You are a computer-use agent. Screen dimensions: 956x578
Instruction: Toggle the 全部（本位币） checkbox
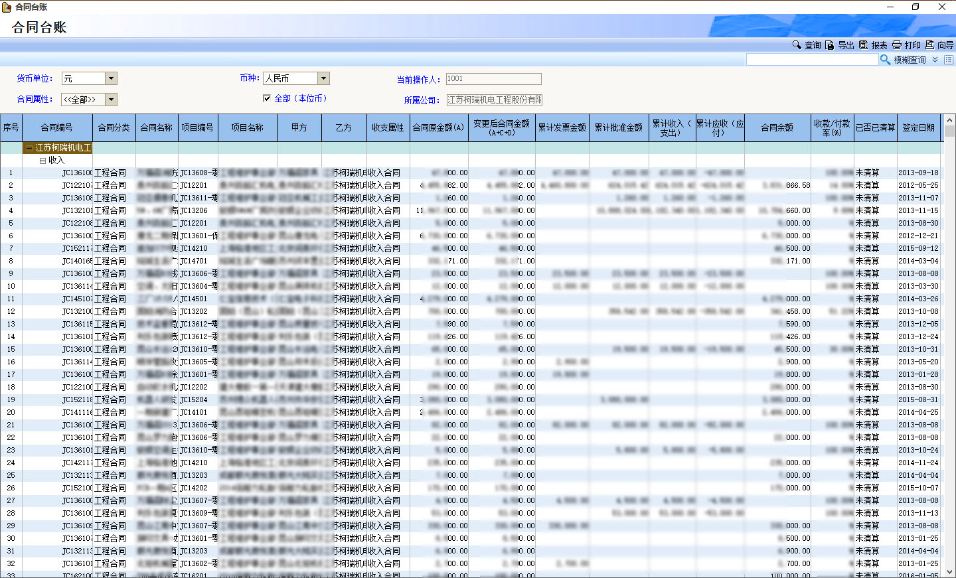pos(267,98)
